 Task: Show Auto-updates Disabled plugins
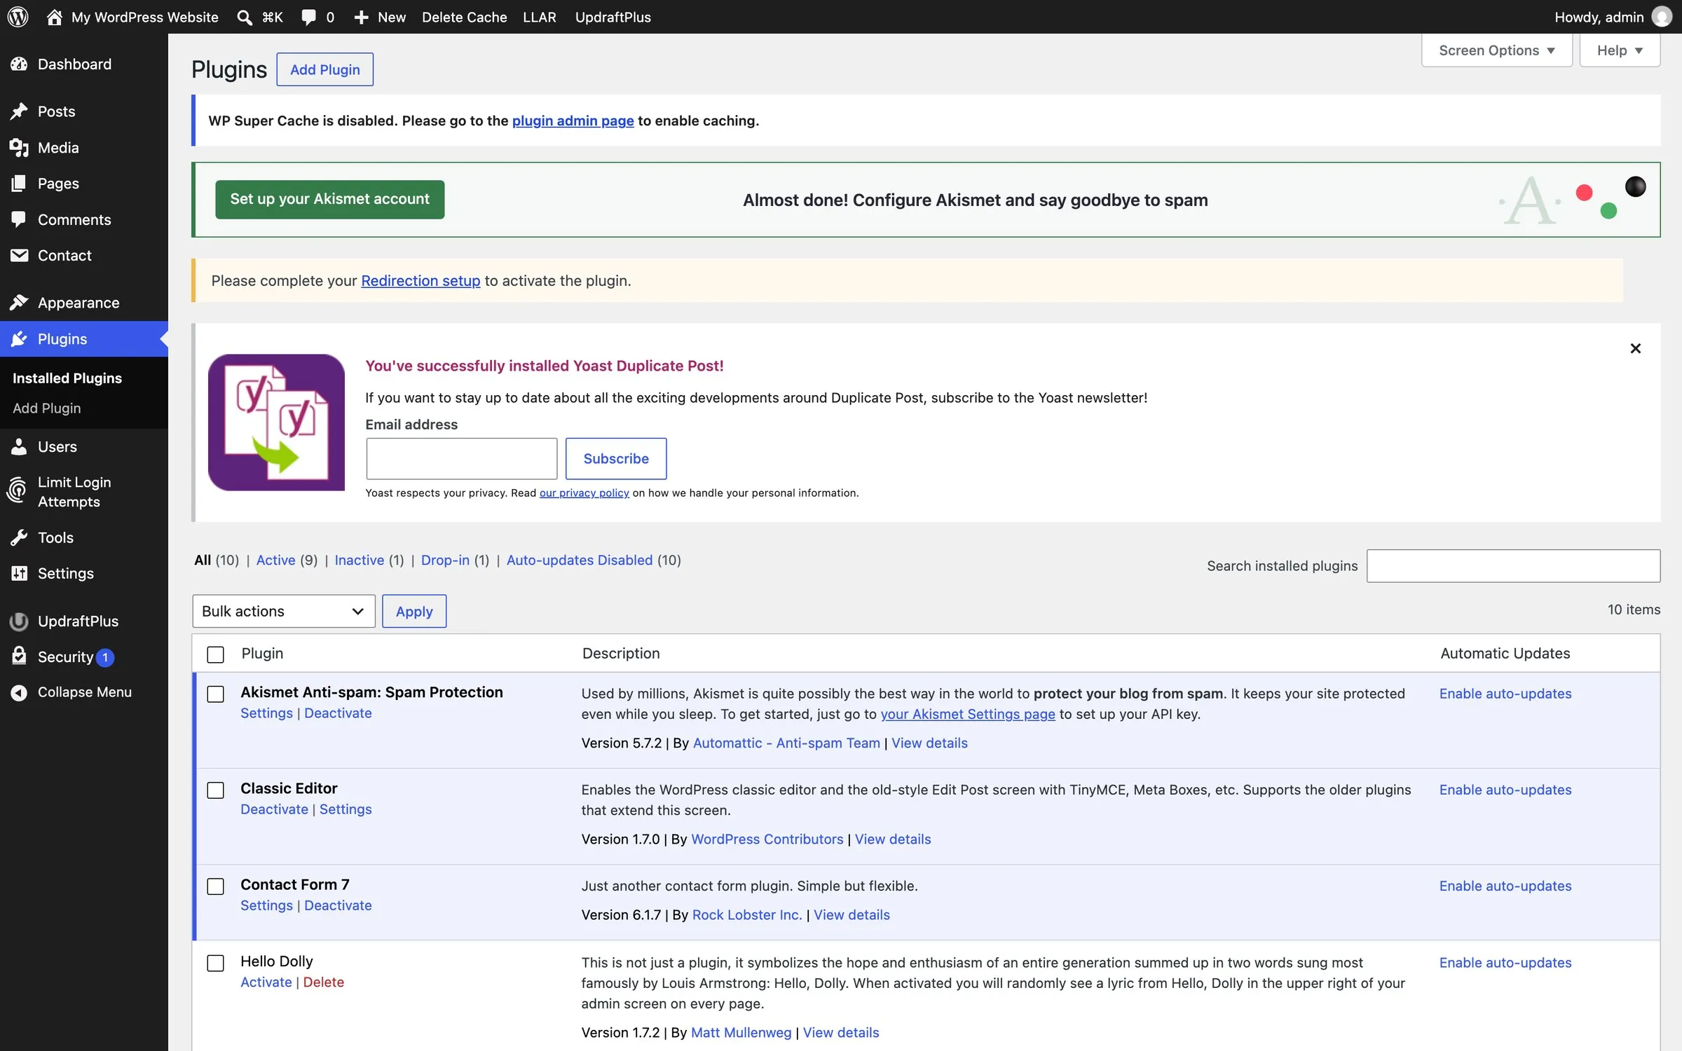click(x=579, y=560)
